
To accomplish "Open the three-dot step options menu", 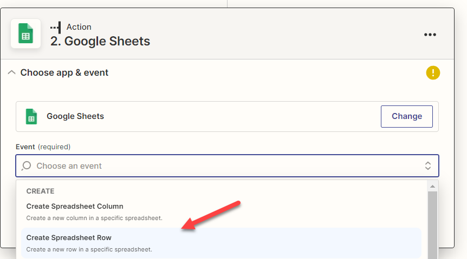I will pos(430,35).
